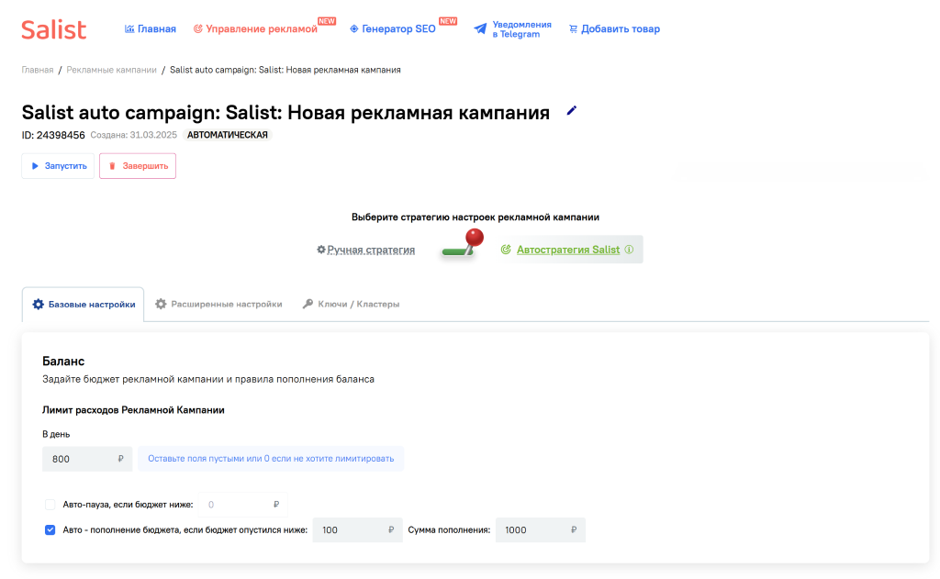Navigate to Главная in the top menu
Image resolution: width=940 pixels, height=579 pixels.
tap(151, 29)
